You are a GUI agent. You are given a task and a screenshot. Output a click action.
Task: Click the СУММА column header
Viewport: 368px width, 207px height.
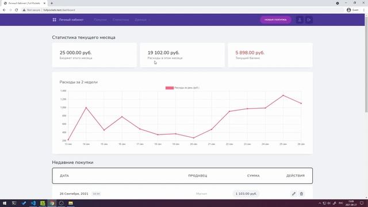253,175
